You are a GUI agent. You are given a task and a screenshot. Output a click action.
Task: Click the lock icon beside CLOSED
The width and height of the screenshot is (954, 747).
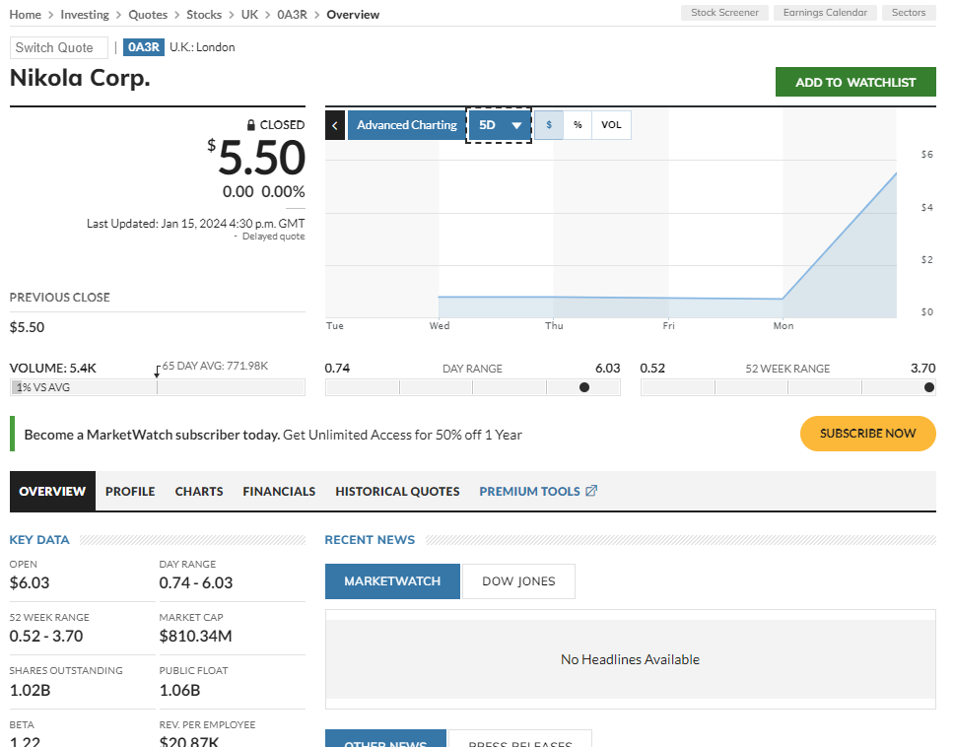click(250, 125)
